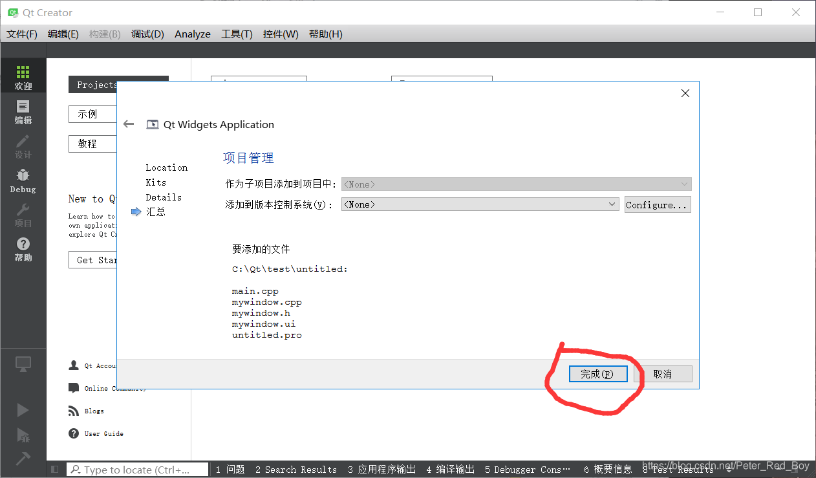Click the 示例 examples button
This screenshot has height=478, width=816.
pyautogui.click(x=92, y=114)
